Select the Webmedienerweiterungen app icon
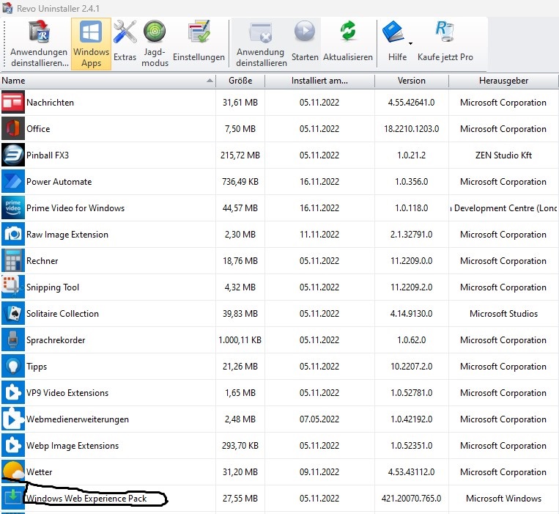This screenshot has width=559, height=514. click(x=13, y=419)
